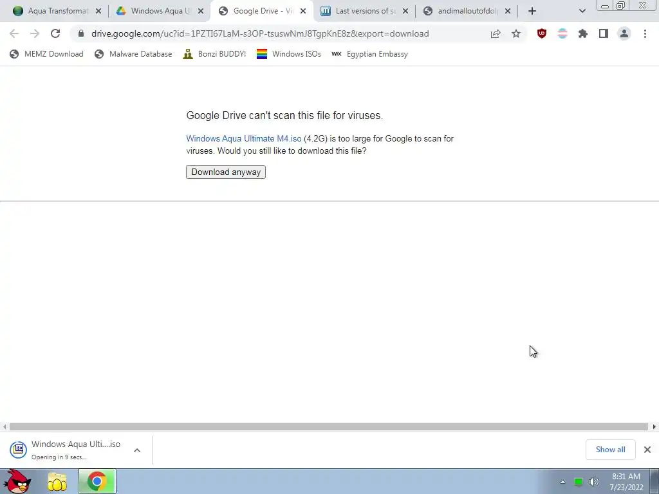
Task: Open Chrome's three-dot menu
Action: (645, 33)
